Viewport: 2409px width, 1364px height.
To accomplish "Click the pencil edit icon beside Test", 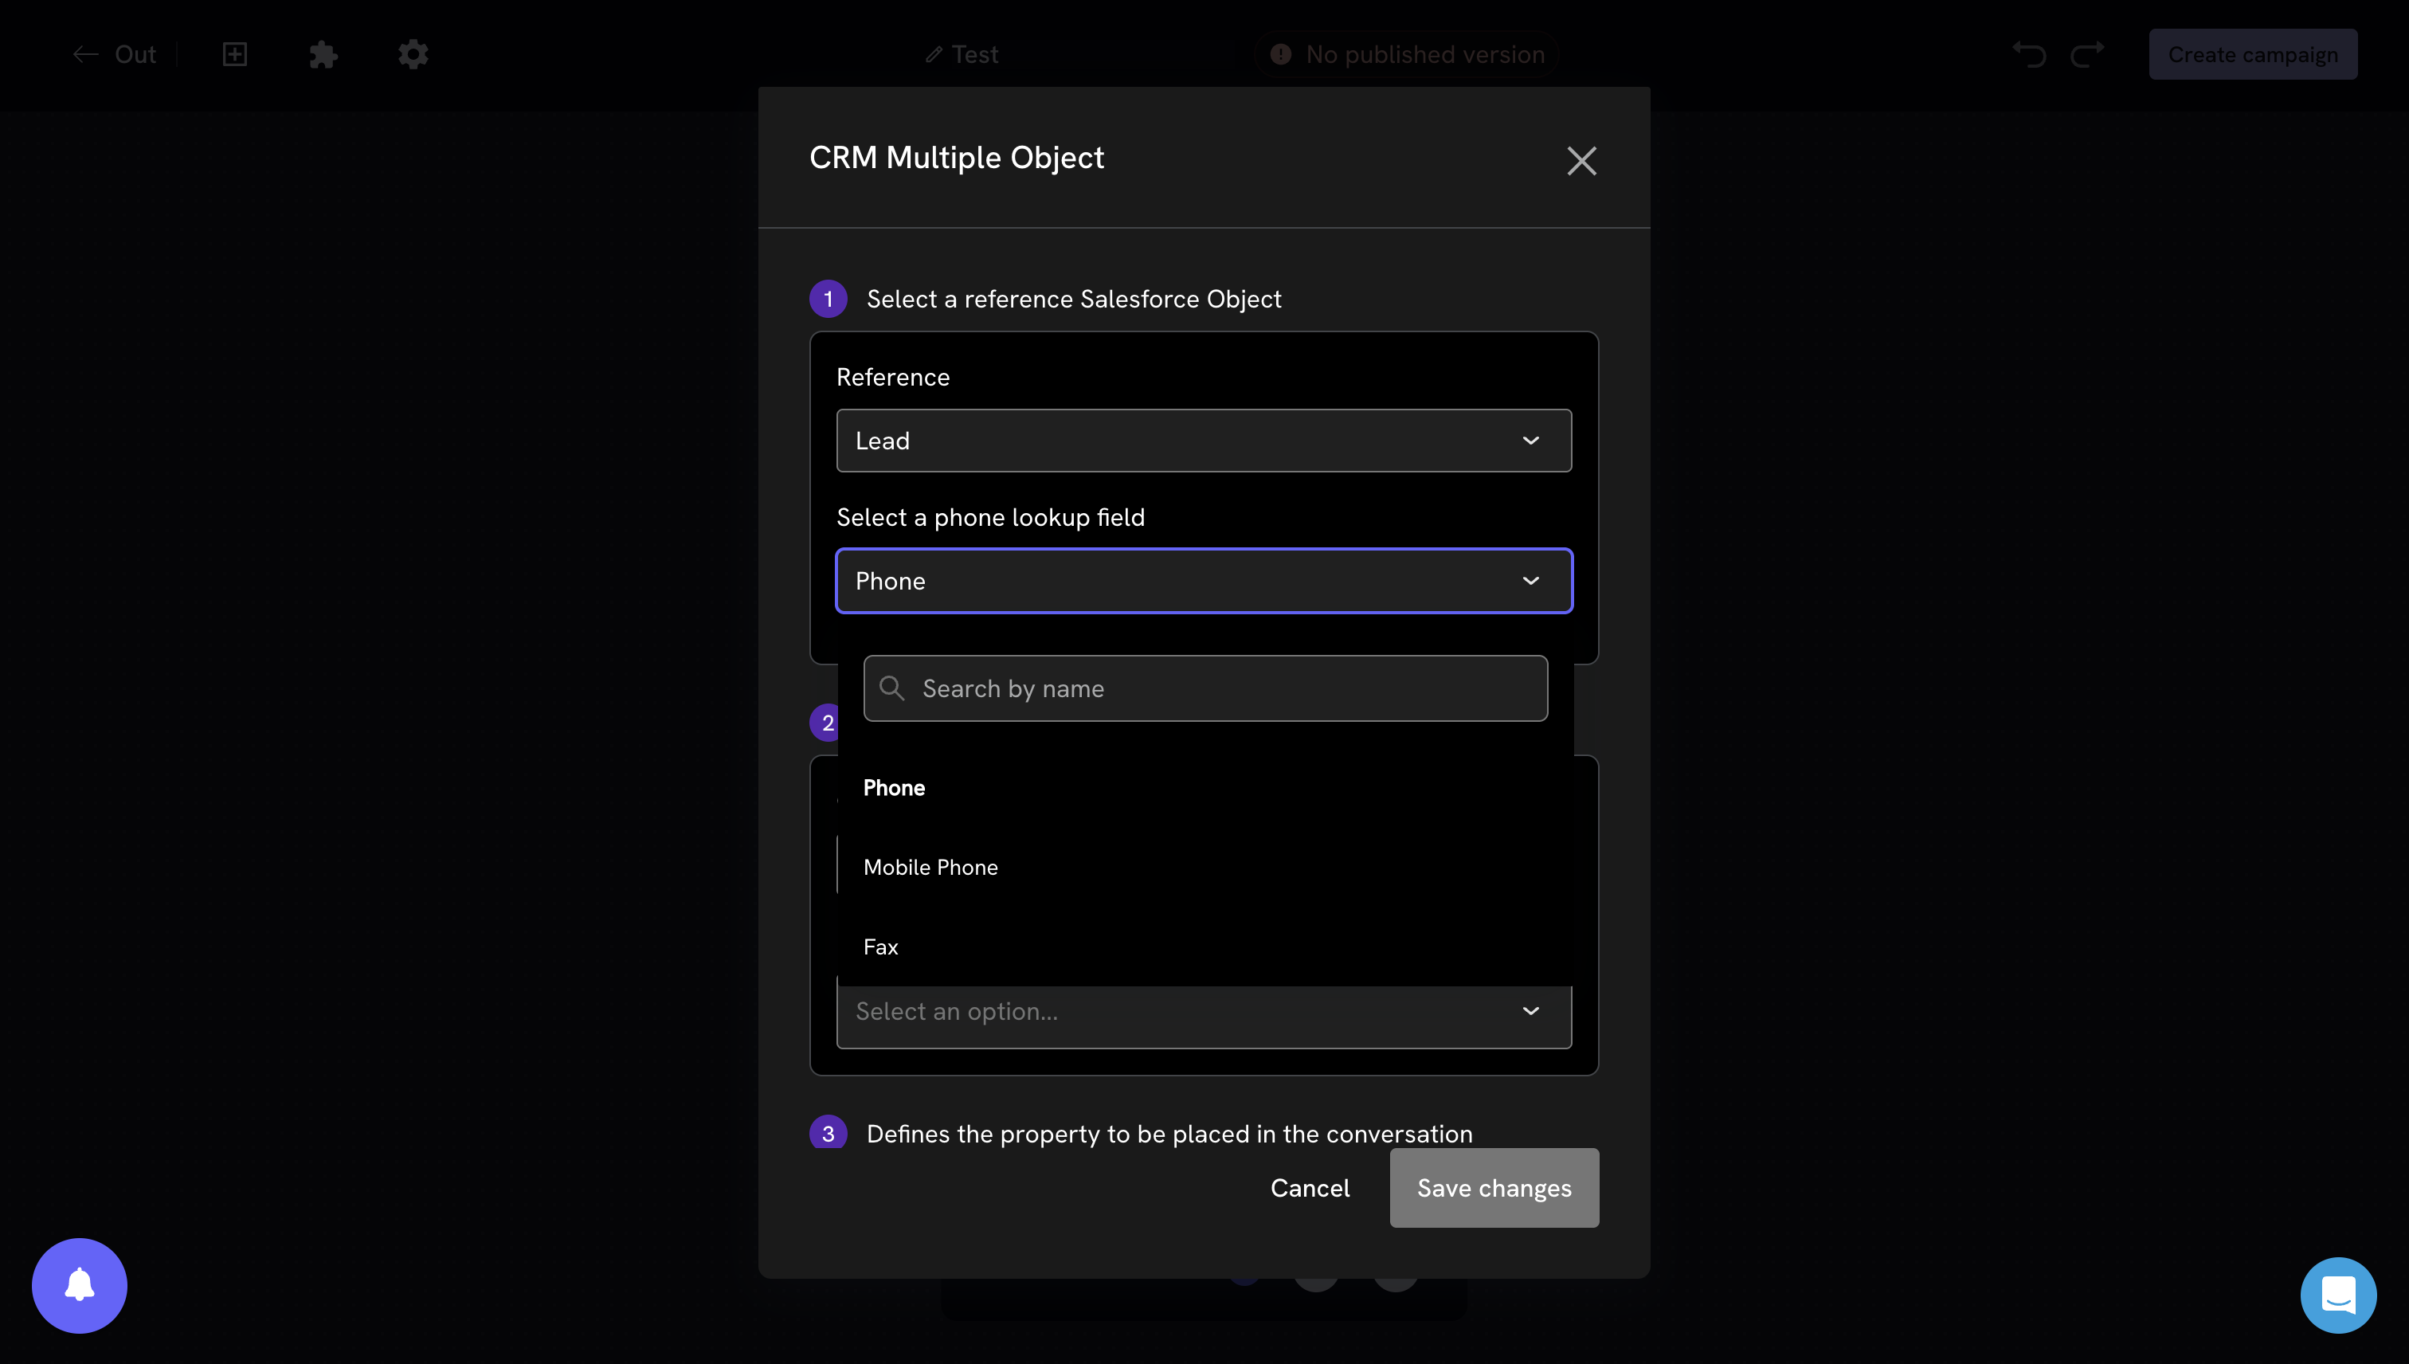I will [x=934, y=54].
